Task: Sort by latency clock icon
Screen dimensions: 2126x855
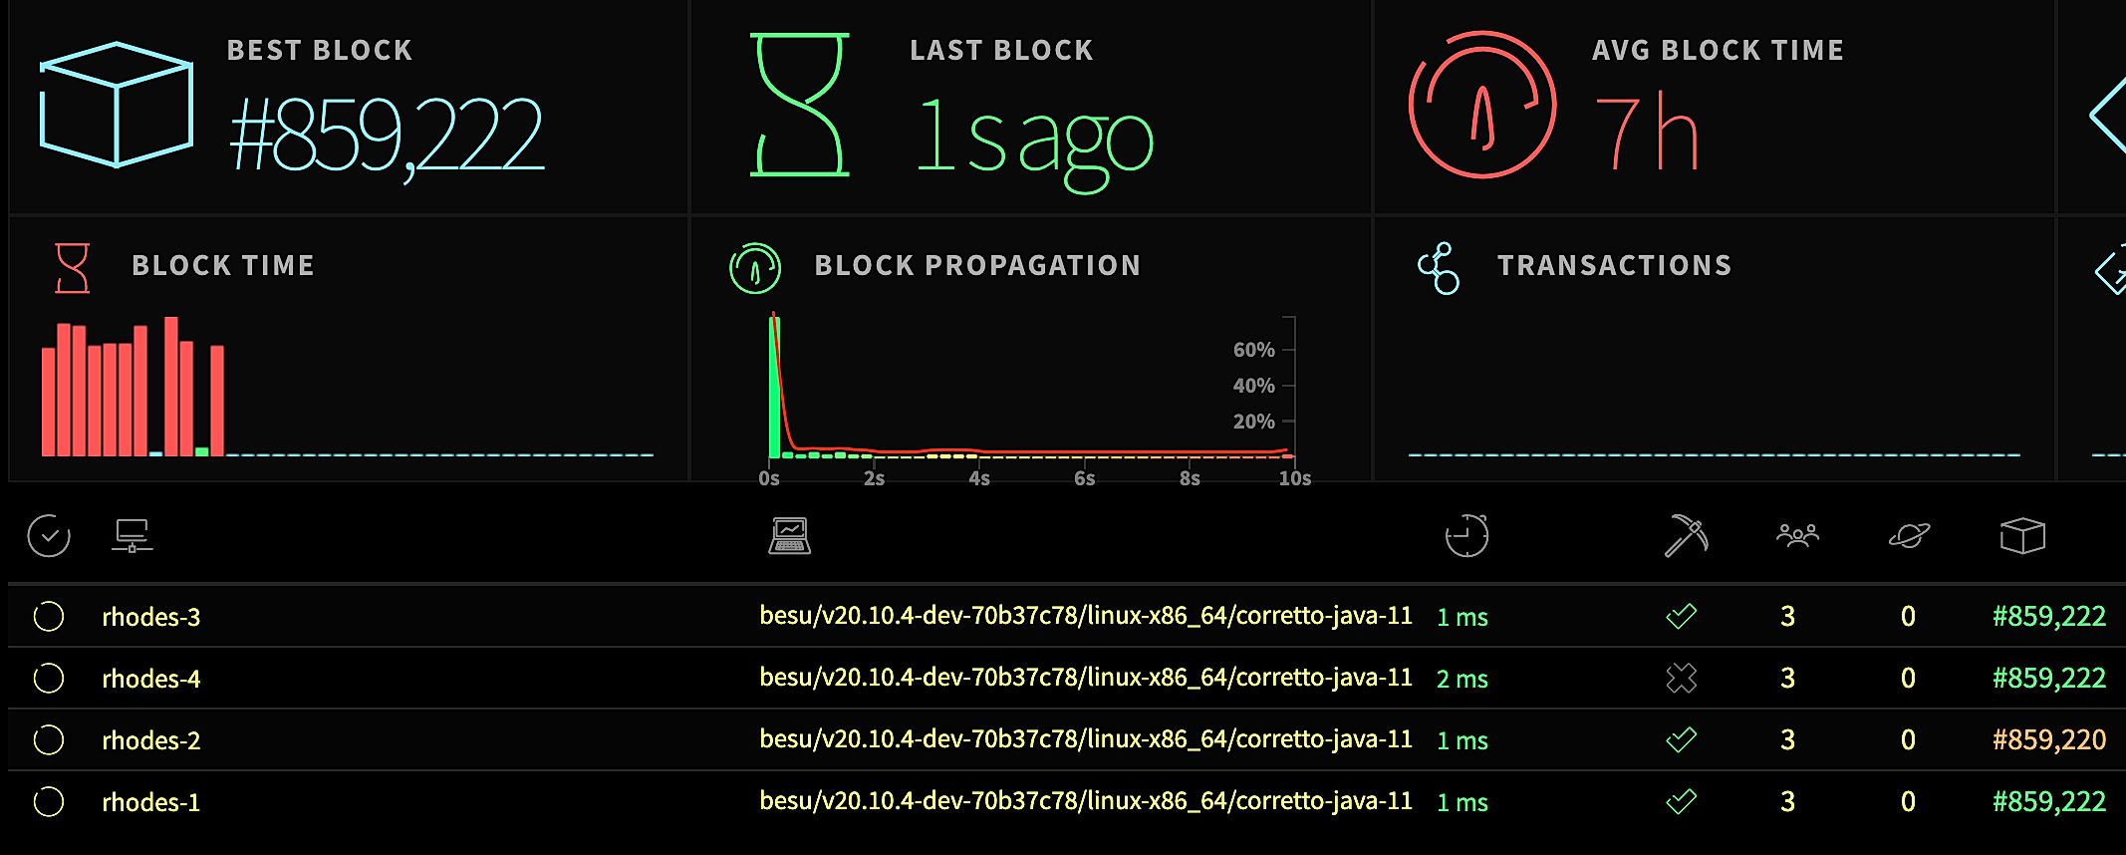Action: pyautogui.click(x=1466, y=536)
